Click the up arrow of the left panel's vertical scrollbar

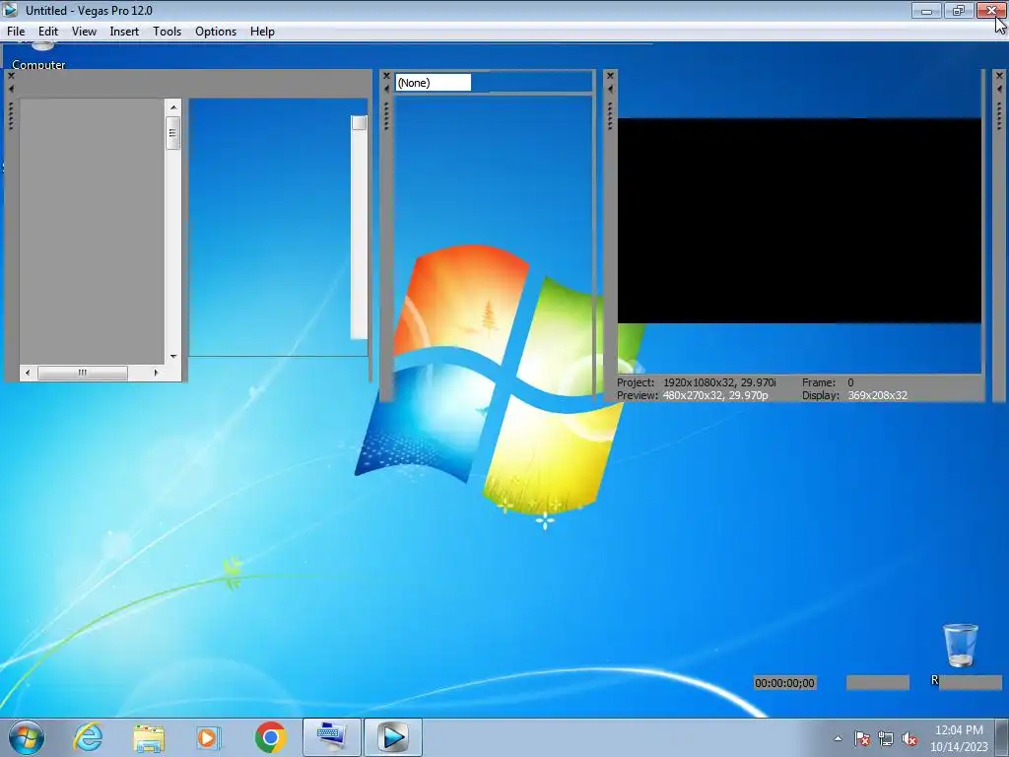[173, 106]
